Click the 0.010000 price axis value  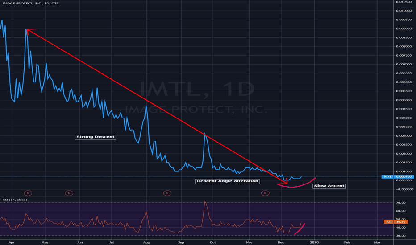[404, 11]
